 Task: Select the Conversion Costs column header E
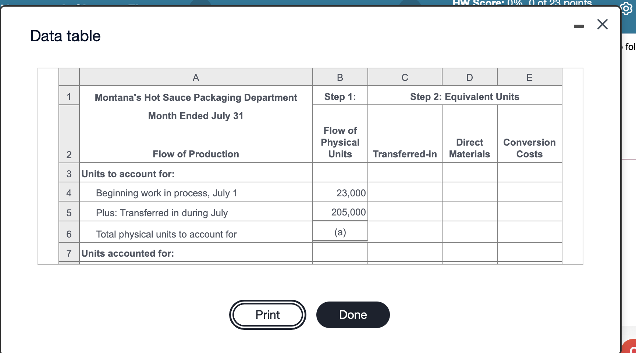[529, 77]
